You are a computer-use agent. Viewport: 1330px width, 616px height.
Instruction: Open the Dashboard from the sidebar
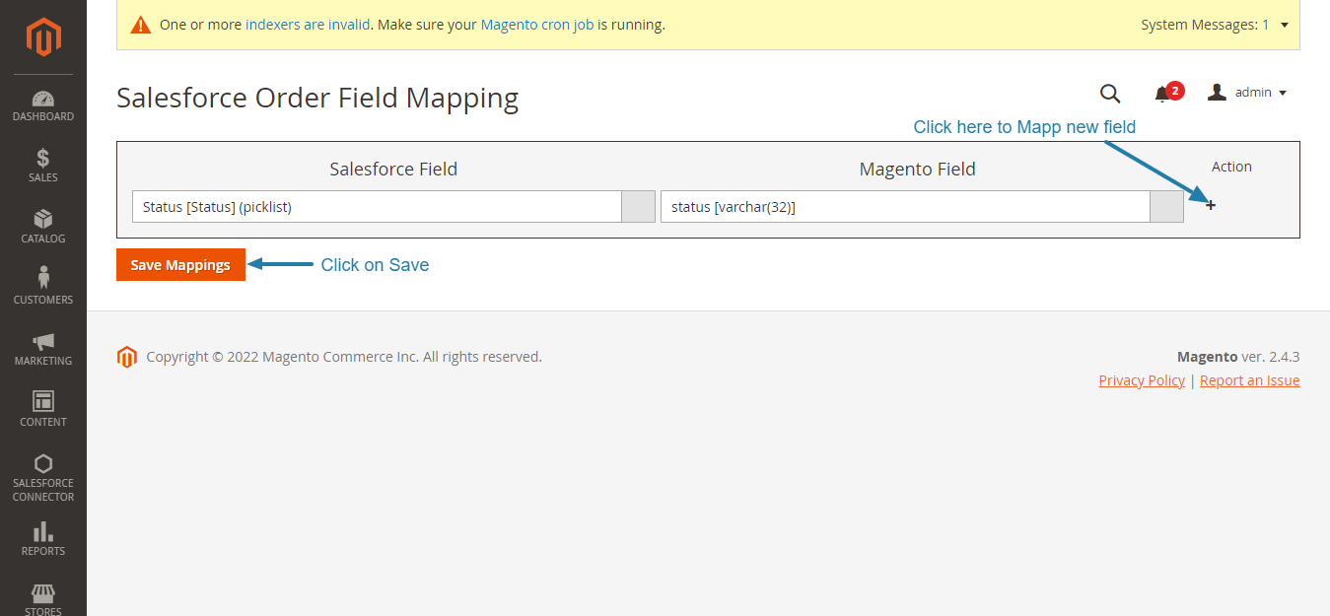(42, 105)
